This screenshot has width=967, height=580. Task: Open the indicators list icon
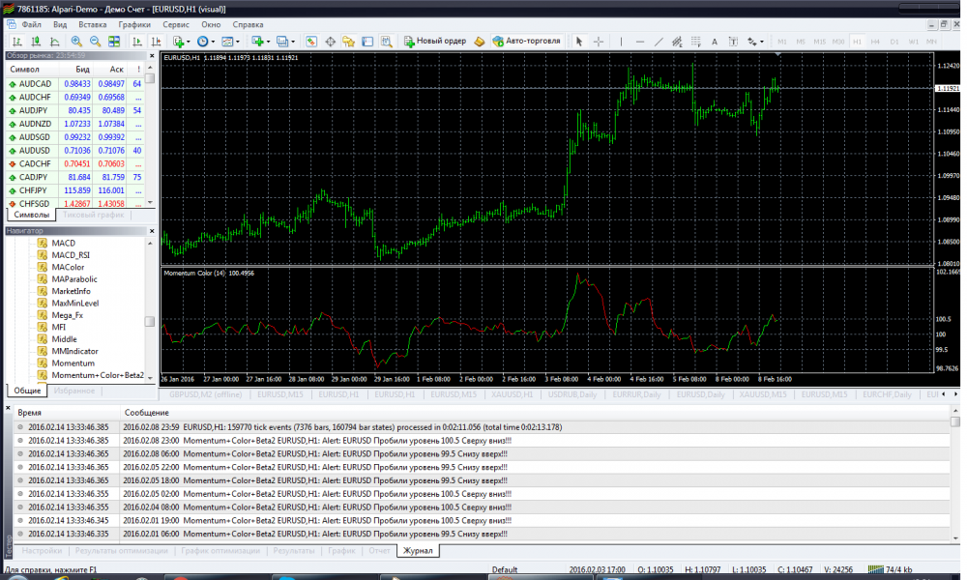pos(178,42)
